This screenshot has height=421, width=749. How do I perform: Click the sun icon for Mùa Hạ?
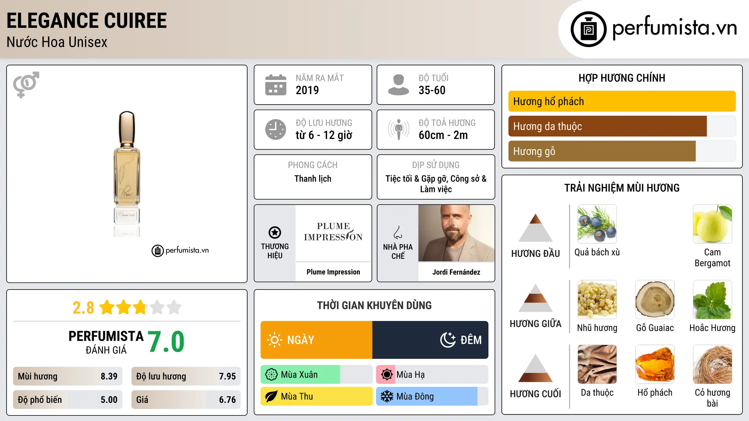387,375
